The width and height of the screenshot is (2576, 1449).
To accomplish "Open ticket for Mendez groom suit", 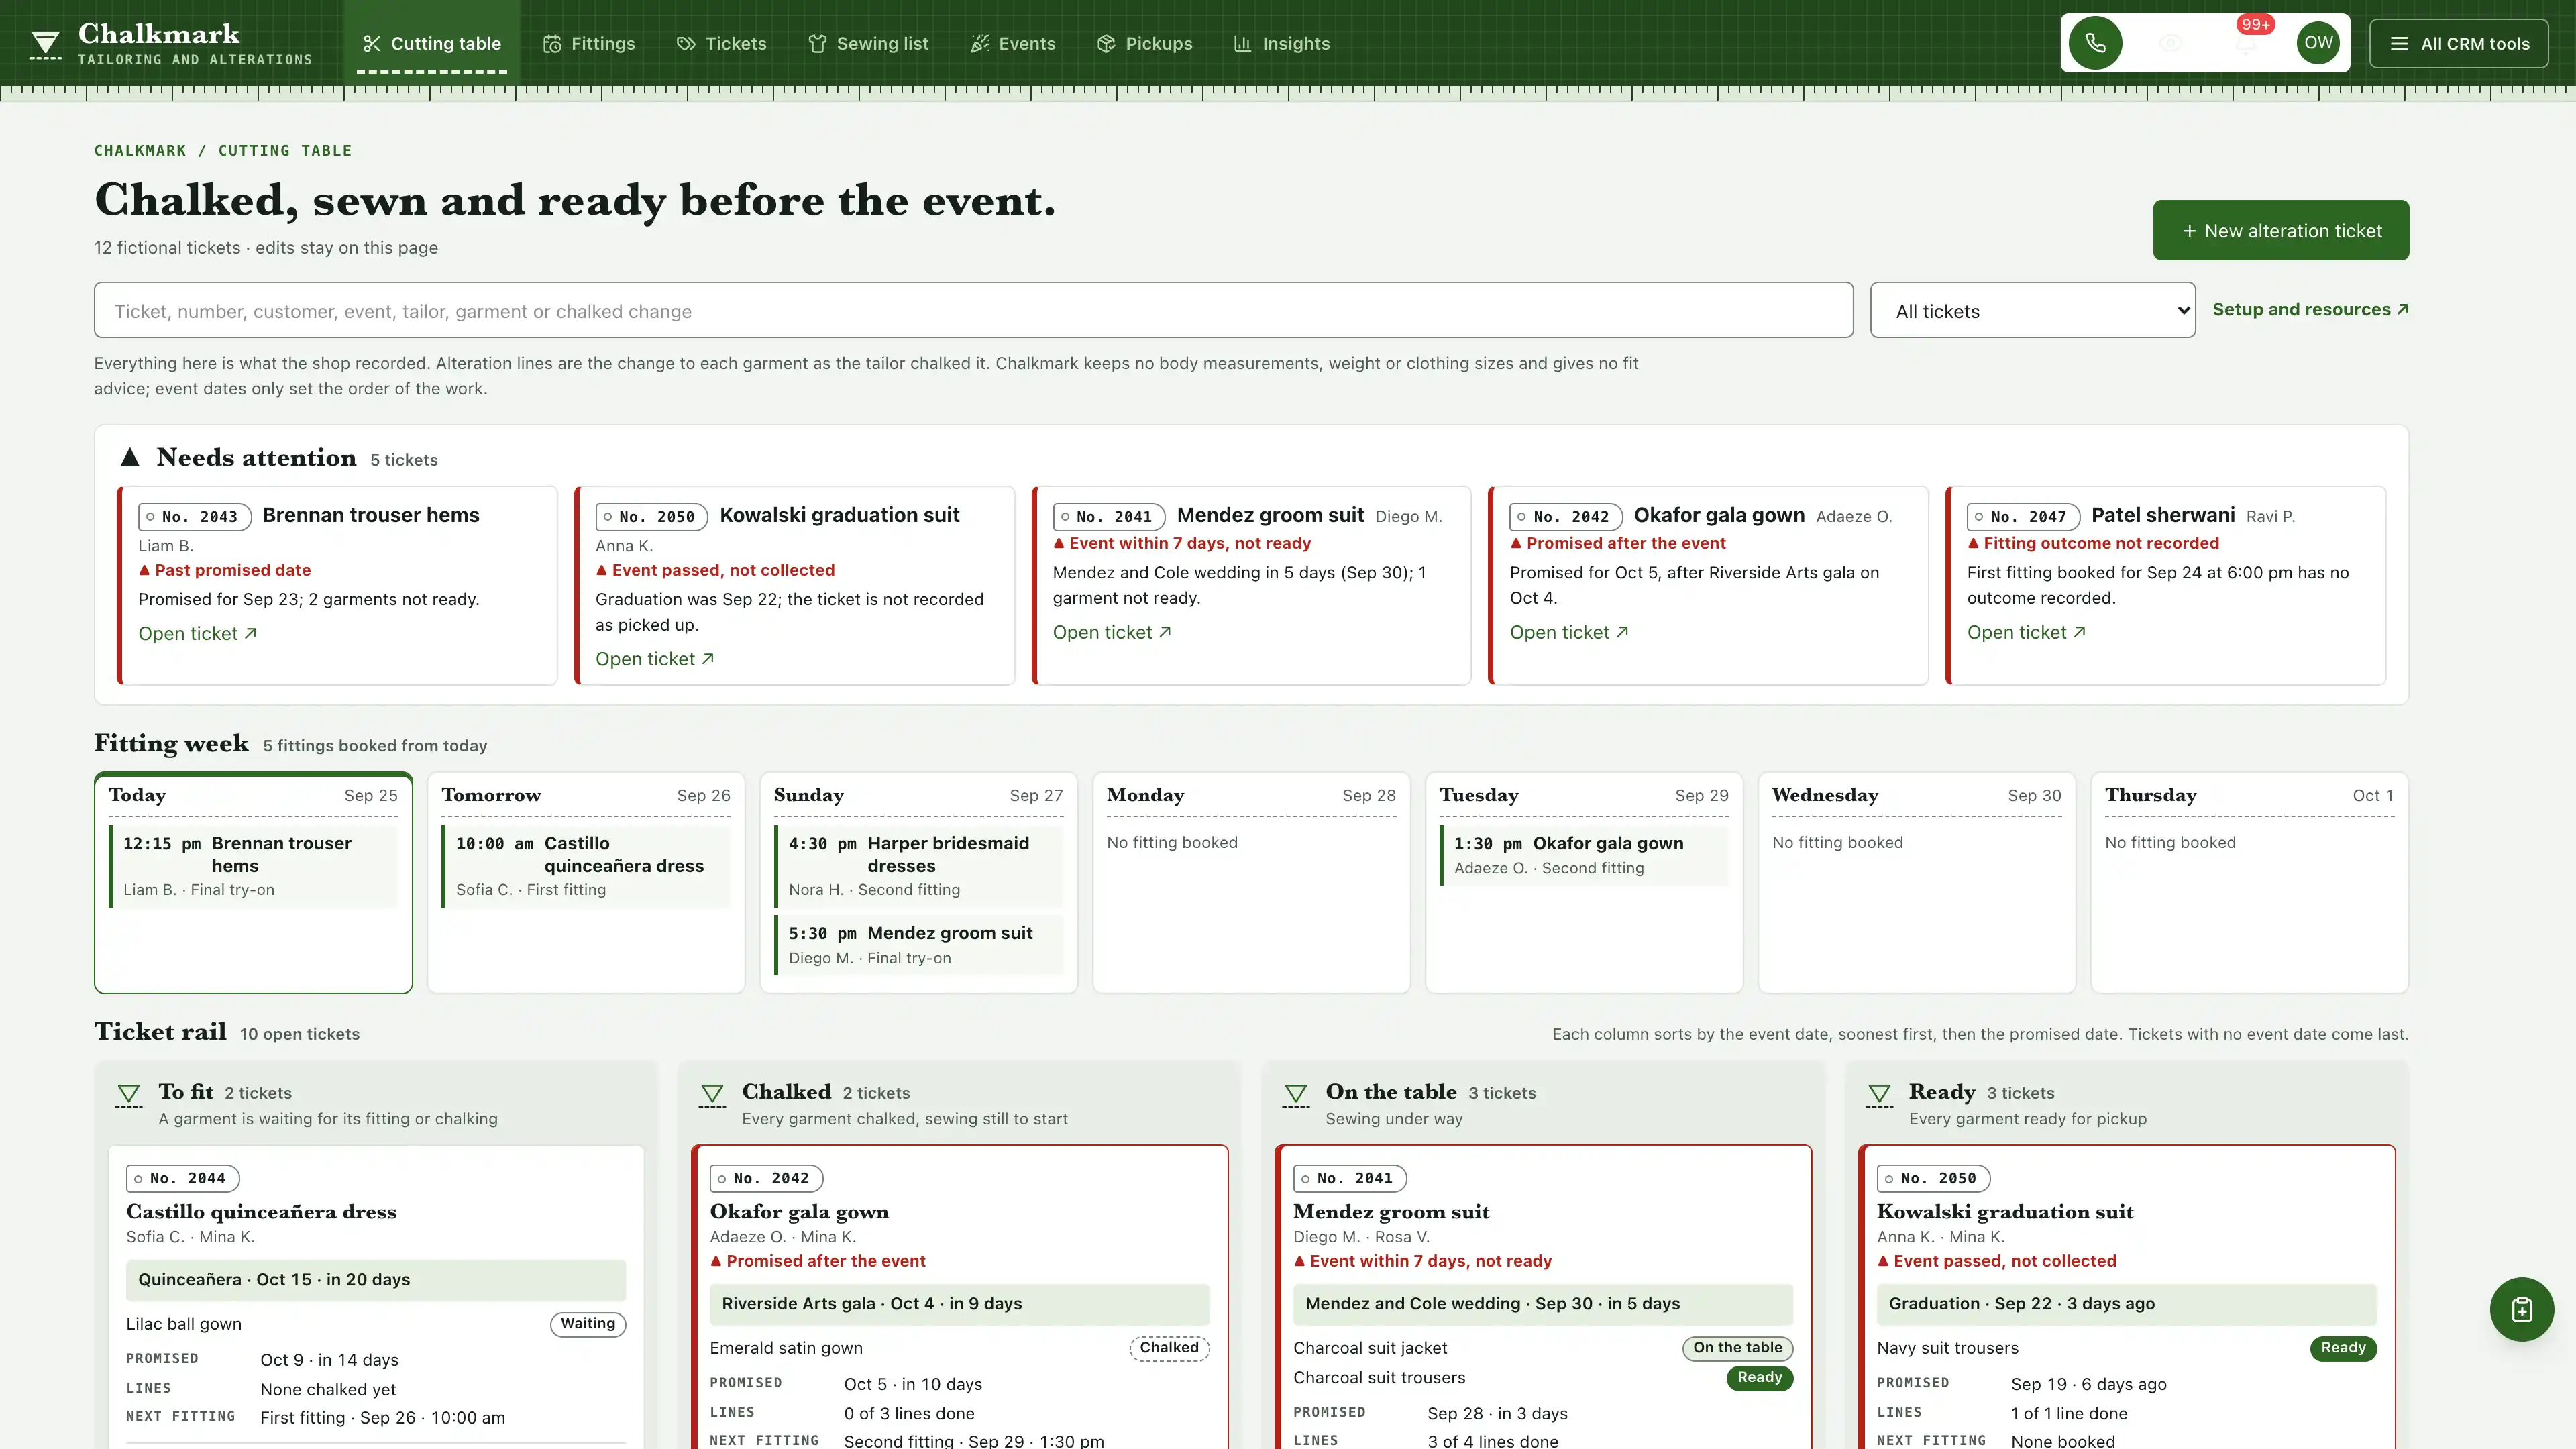I will point(1111,632).
